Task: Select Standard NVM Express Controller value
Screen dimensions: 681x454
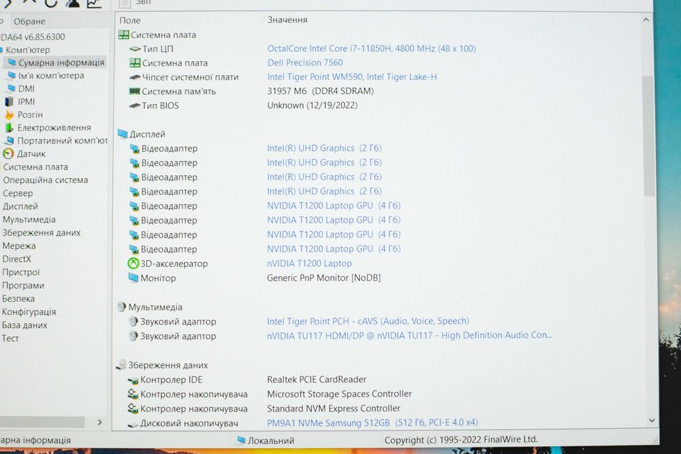Action: point(334,408)
